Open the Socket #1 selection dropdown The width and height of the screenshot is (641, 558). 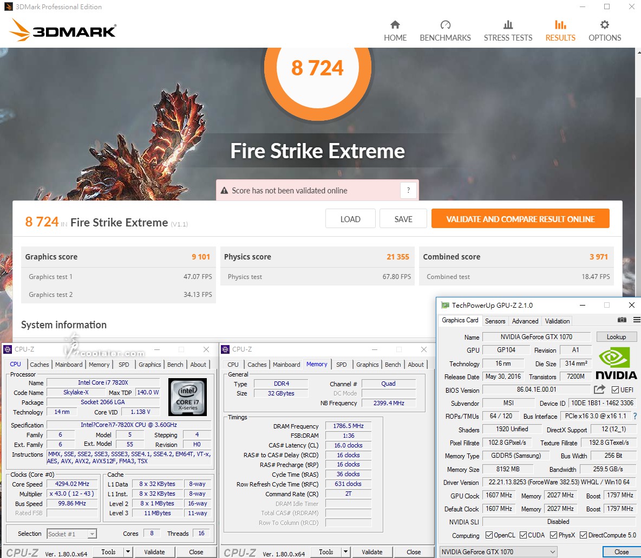[71, 534]
